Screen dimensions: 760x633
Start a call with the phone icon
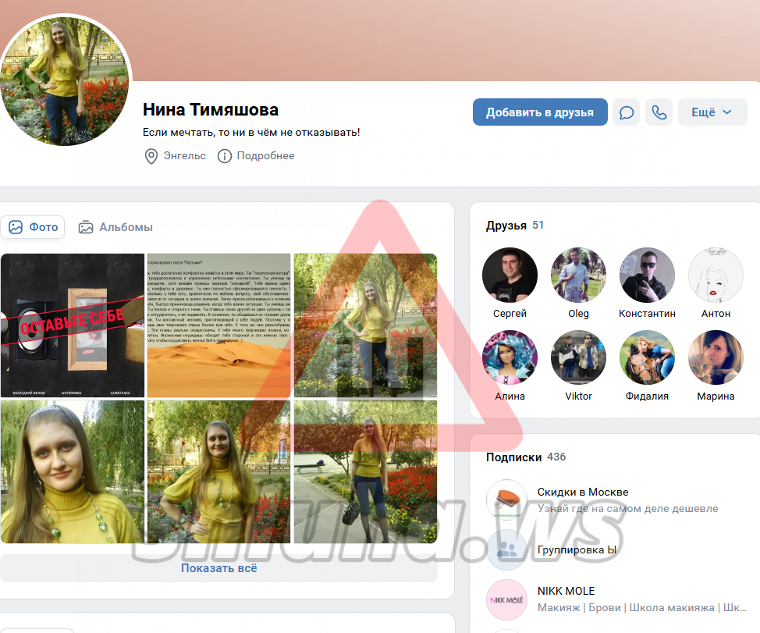coord(659,112)
